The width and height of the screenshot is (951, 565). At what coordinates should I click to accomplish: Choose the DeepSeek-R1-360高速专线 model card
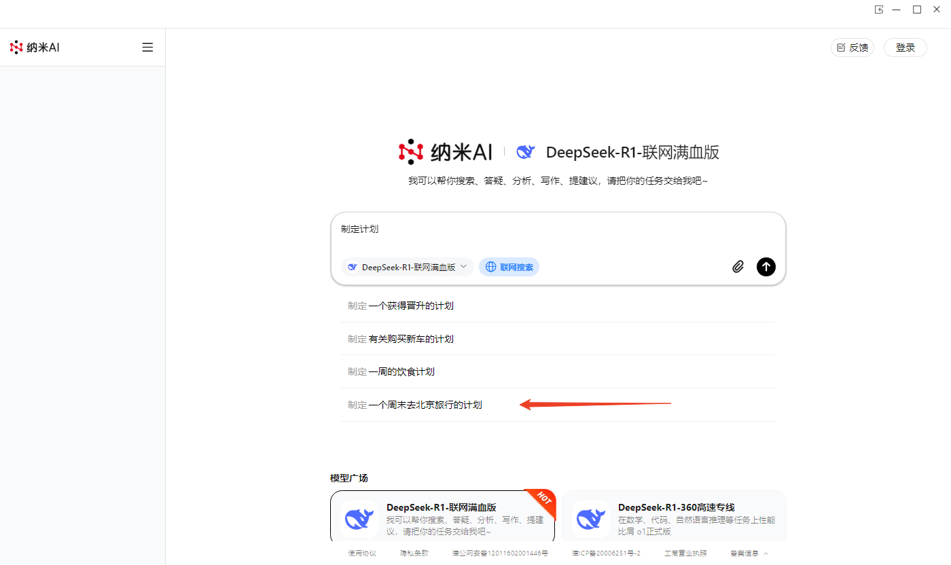pos(674,517)
